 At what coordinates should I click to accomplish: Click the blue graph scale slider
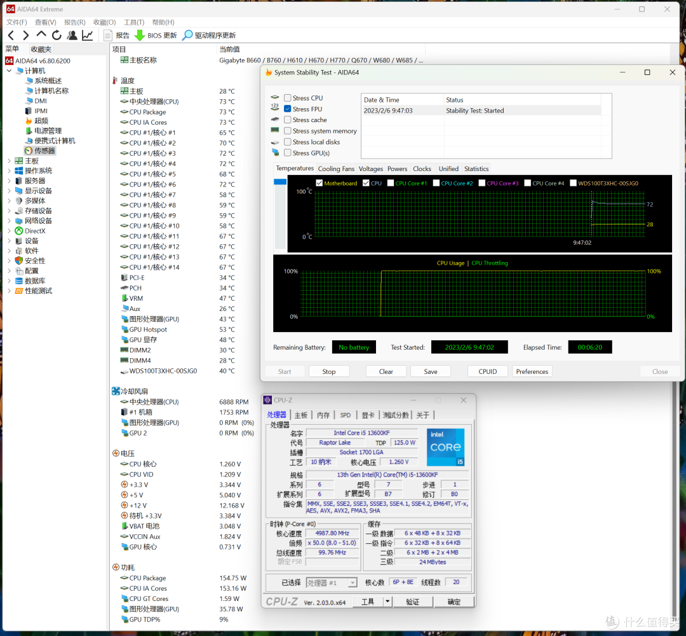point(280,181)
